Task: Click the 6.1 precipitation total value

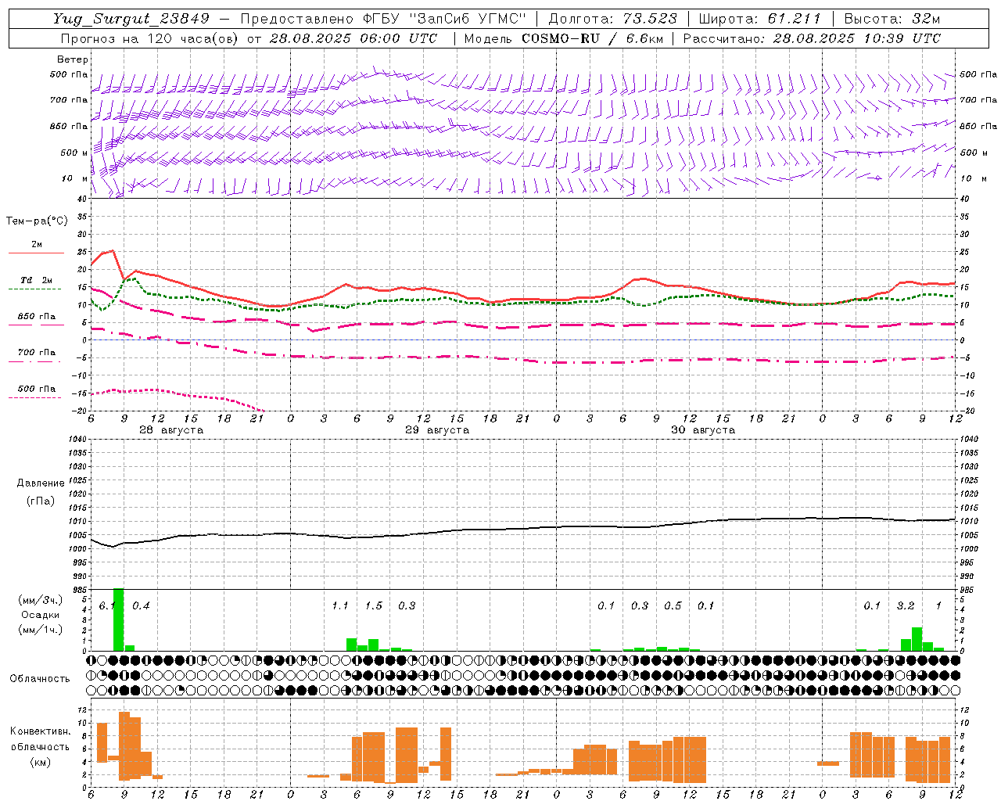Action: coord(107,606)
